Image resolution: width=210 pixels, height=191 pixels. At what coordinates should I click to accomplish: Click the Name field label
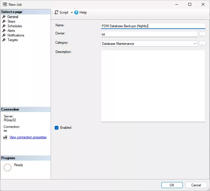60,25
